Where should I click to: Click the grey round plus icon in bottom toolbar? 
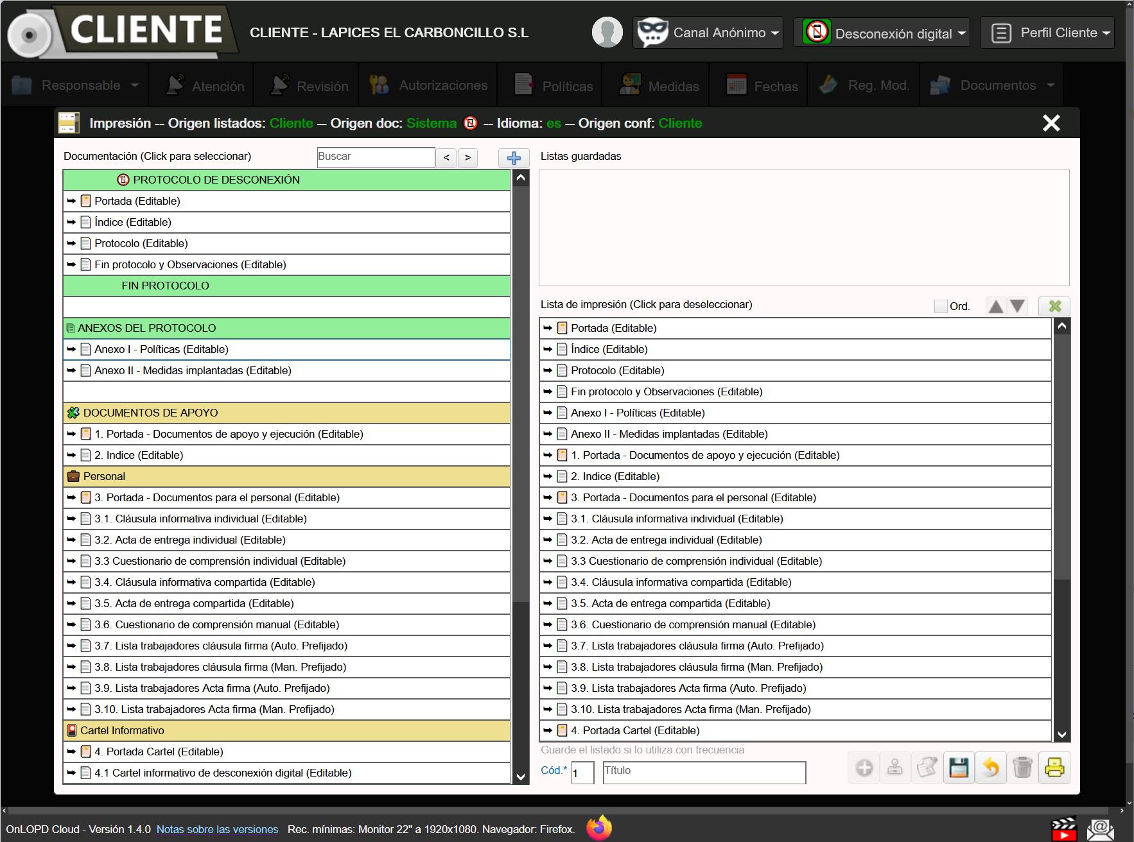[x=864, y=768]
